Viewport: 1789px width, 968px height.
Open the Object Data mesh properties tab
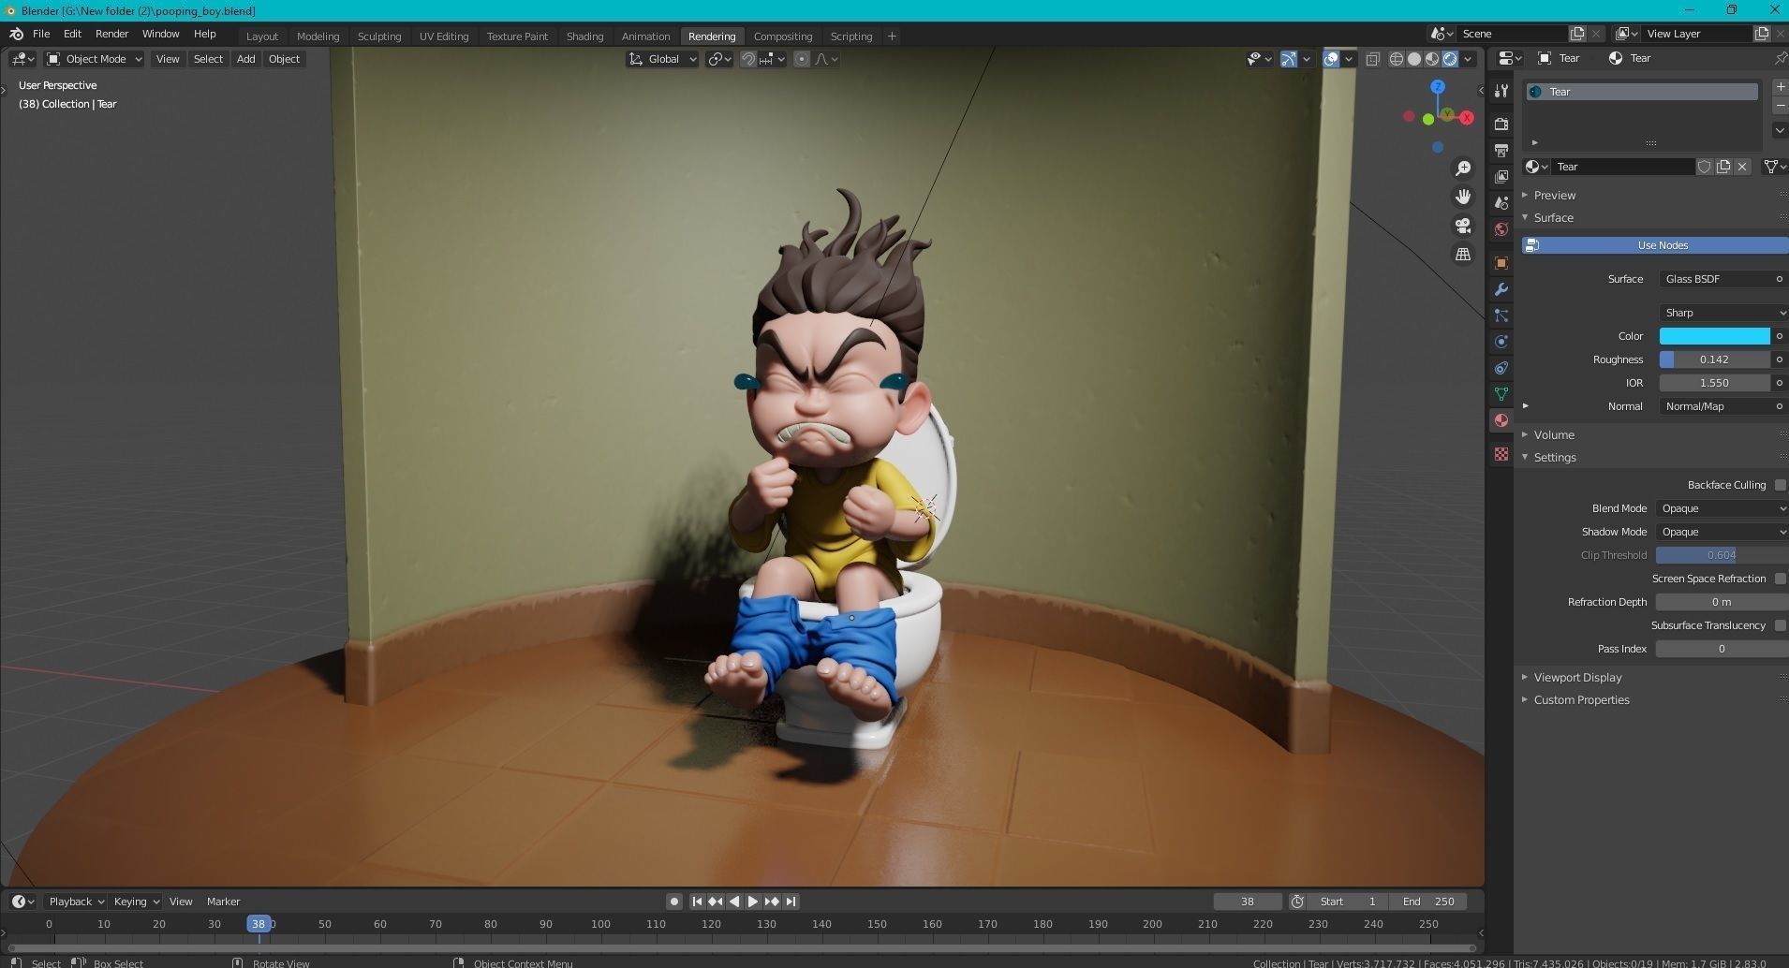click(x=1501, y=394)
